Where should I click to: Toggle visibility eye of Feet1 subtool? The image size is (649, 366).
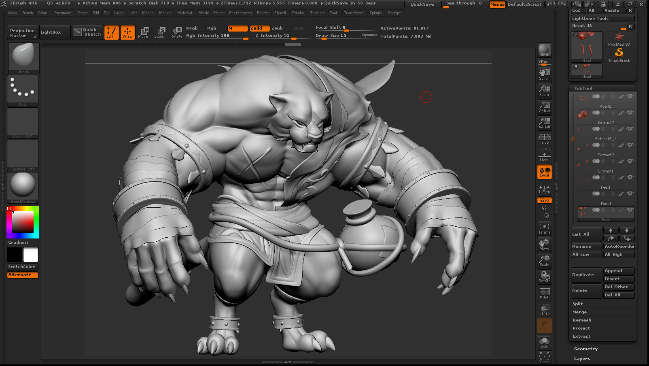tap(630, 177)
